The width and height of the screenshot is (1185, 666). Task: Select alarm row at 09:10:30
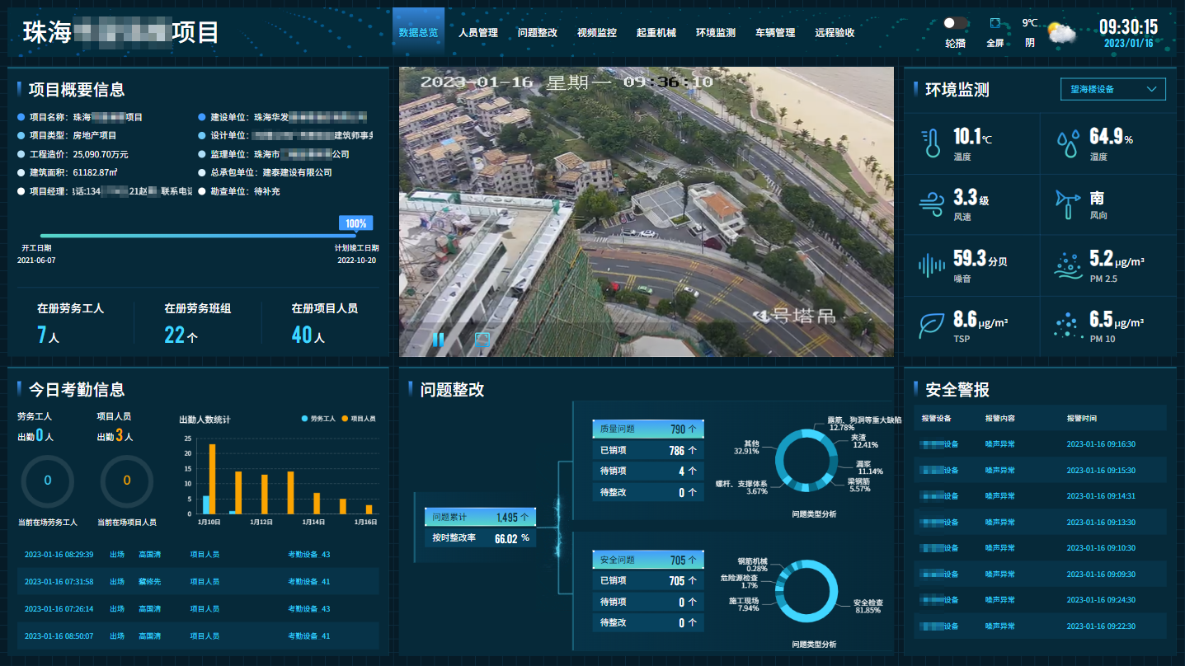coord(1040,547)
